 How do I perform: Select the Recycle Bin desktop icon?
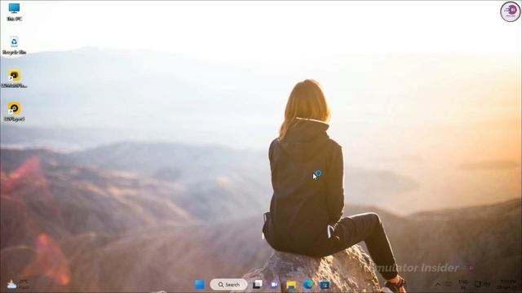[14, 46]
